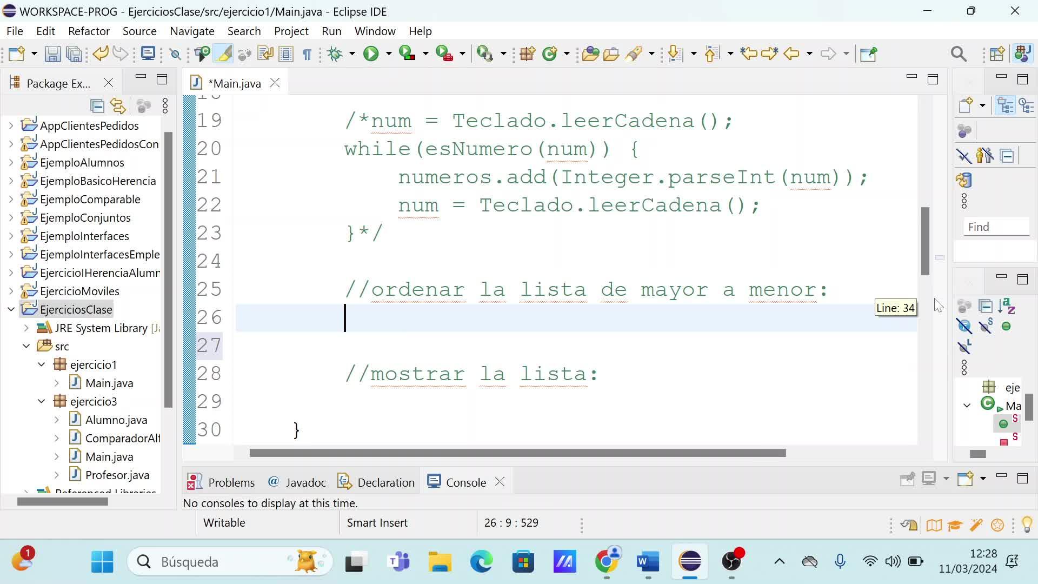Viewport: 1038px width, 584px height.
Task: Click Collapse All in Package Explorer
Action: pos(97,106)
